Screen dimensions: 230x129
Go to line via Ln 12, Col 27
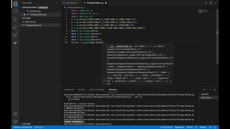(166, 127)
